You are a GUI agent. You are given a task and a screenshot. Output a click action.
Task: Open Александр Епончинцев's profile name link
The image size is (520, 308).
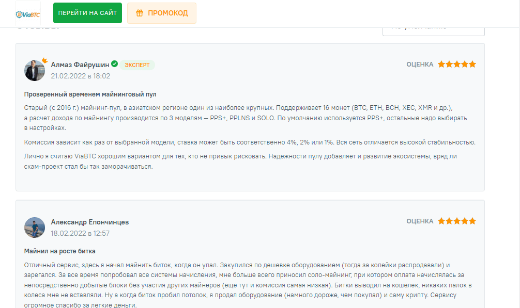[89, 222]
